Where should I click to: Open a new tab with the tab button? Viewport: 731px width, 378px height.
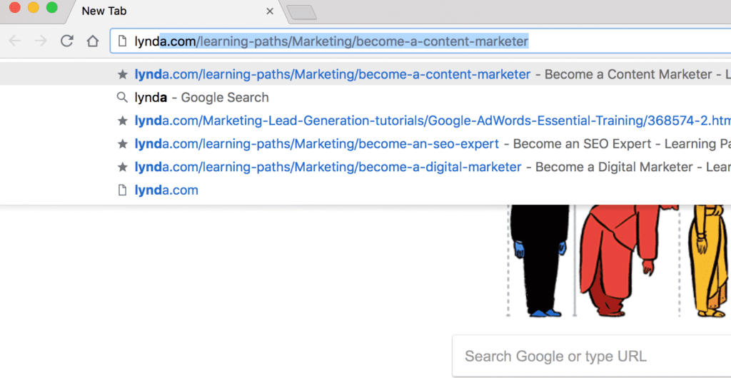(301, 11)
